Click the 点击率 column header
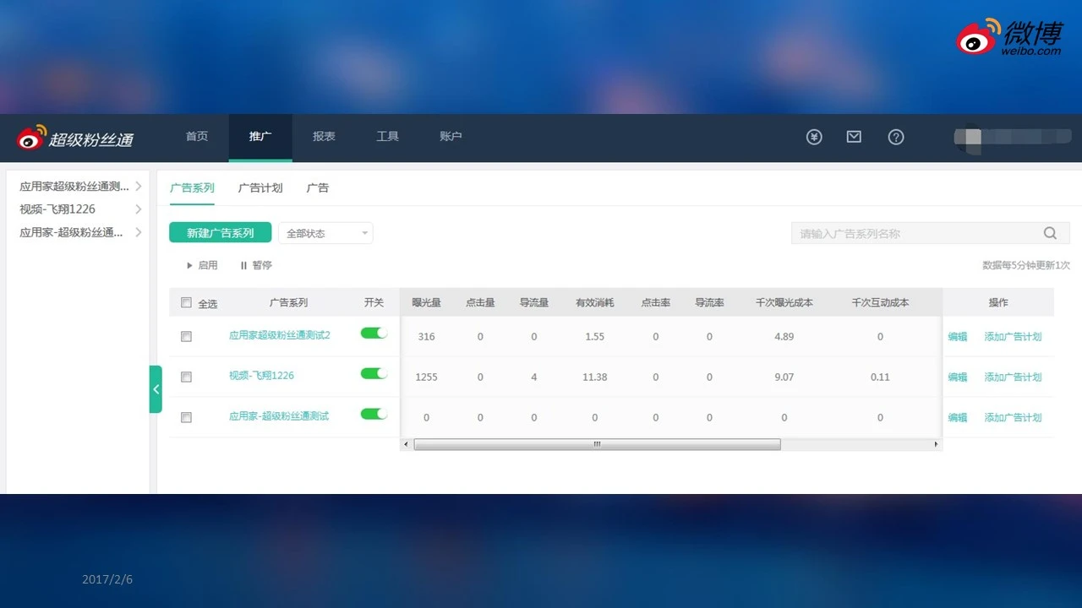This screenshot has width=1082, height=608. tap(656, 302)
